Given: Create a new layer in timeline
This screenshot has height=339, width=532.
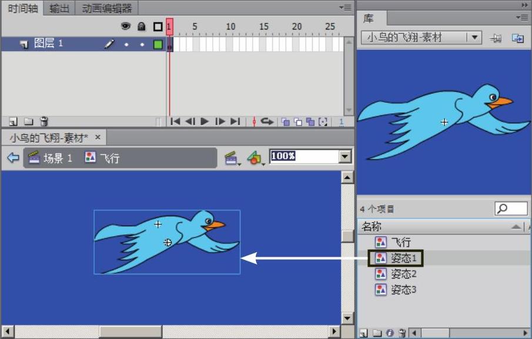Looking at the screenshot, I should point(13,122).
